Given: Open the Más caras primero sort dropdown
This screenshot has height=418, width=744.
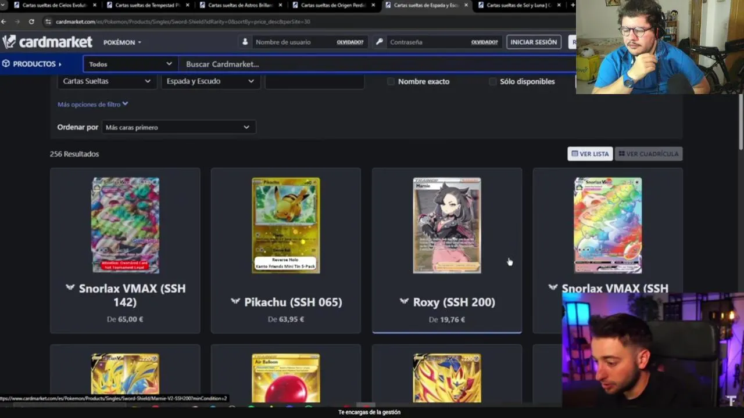Looking at the screenshot, I should pos(178,127).
